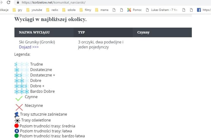Click the Dojazd >>> link
The image size is (211, 138).
click(29, 47)
